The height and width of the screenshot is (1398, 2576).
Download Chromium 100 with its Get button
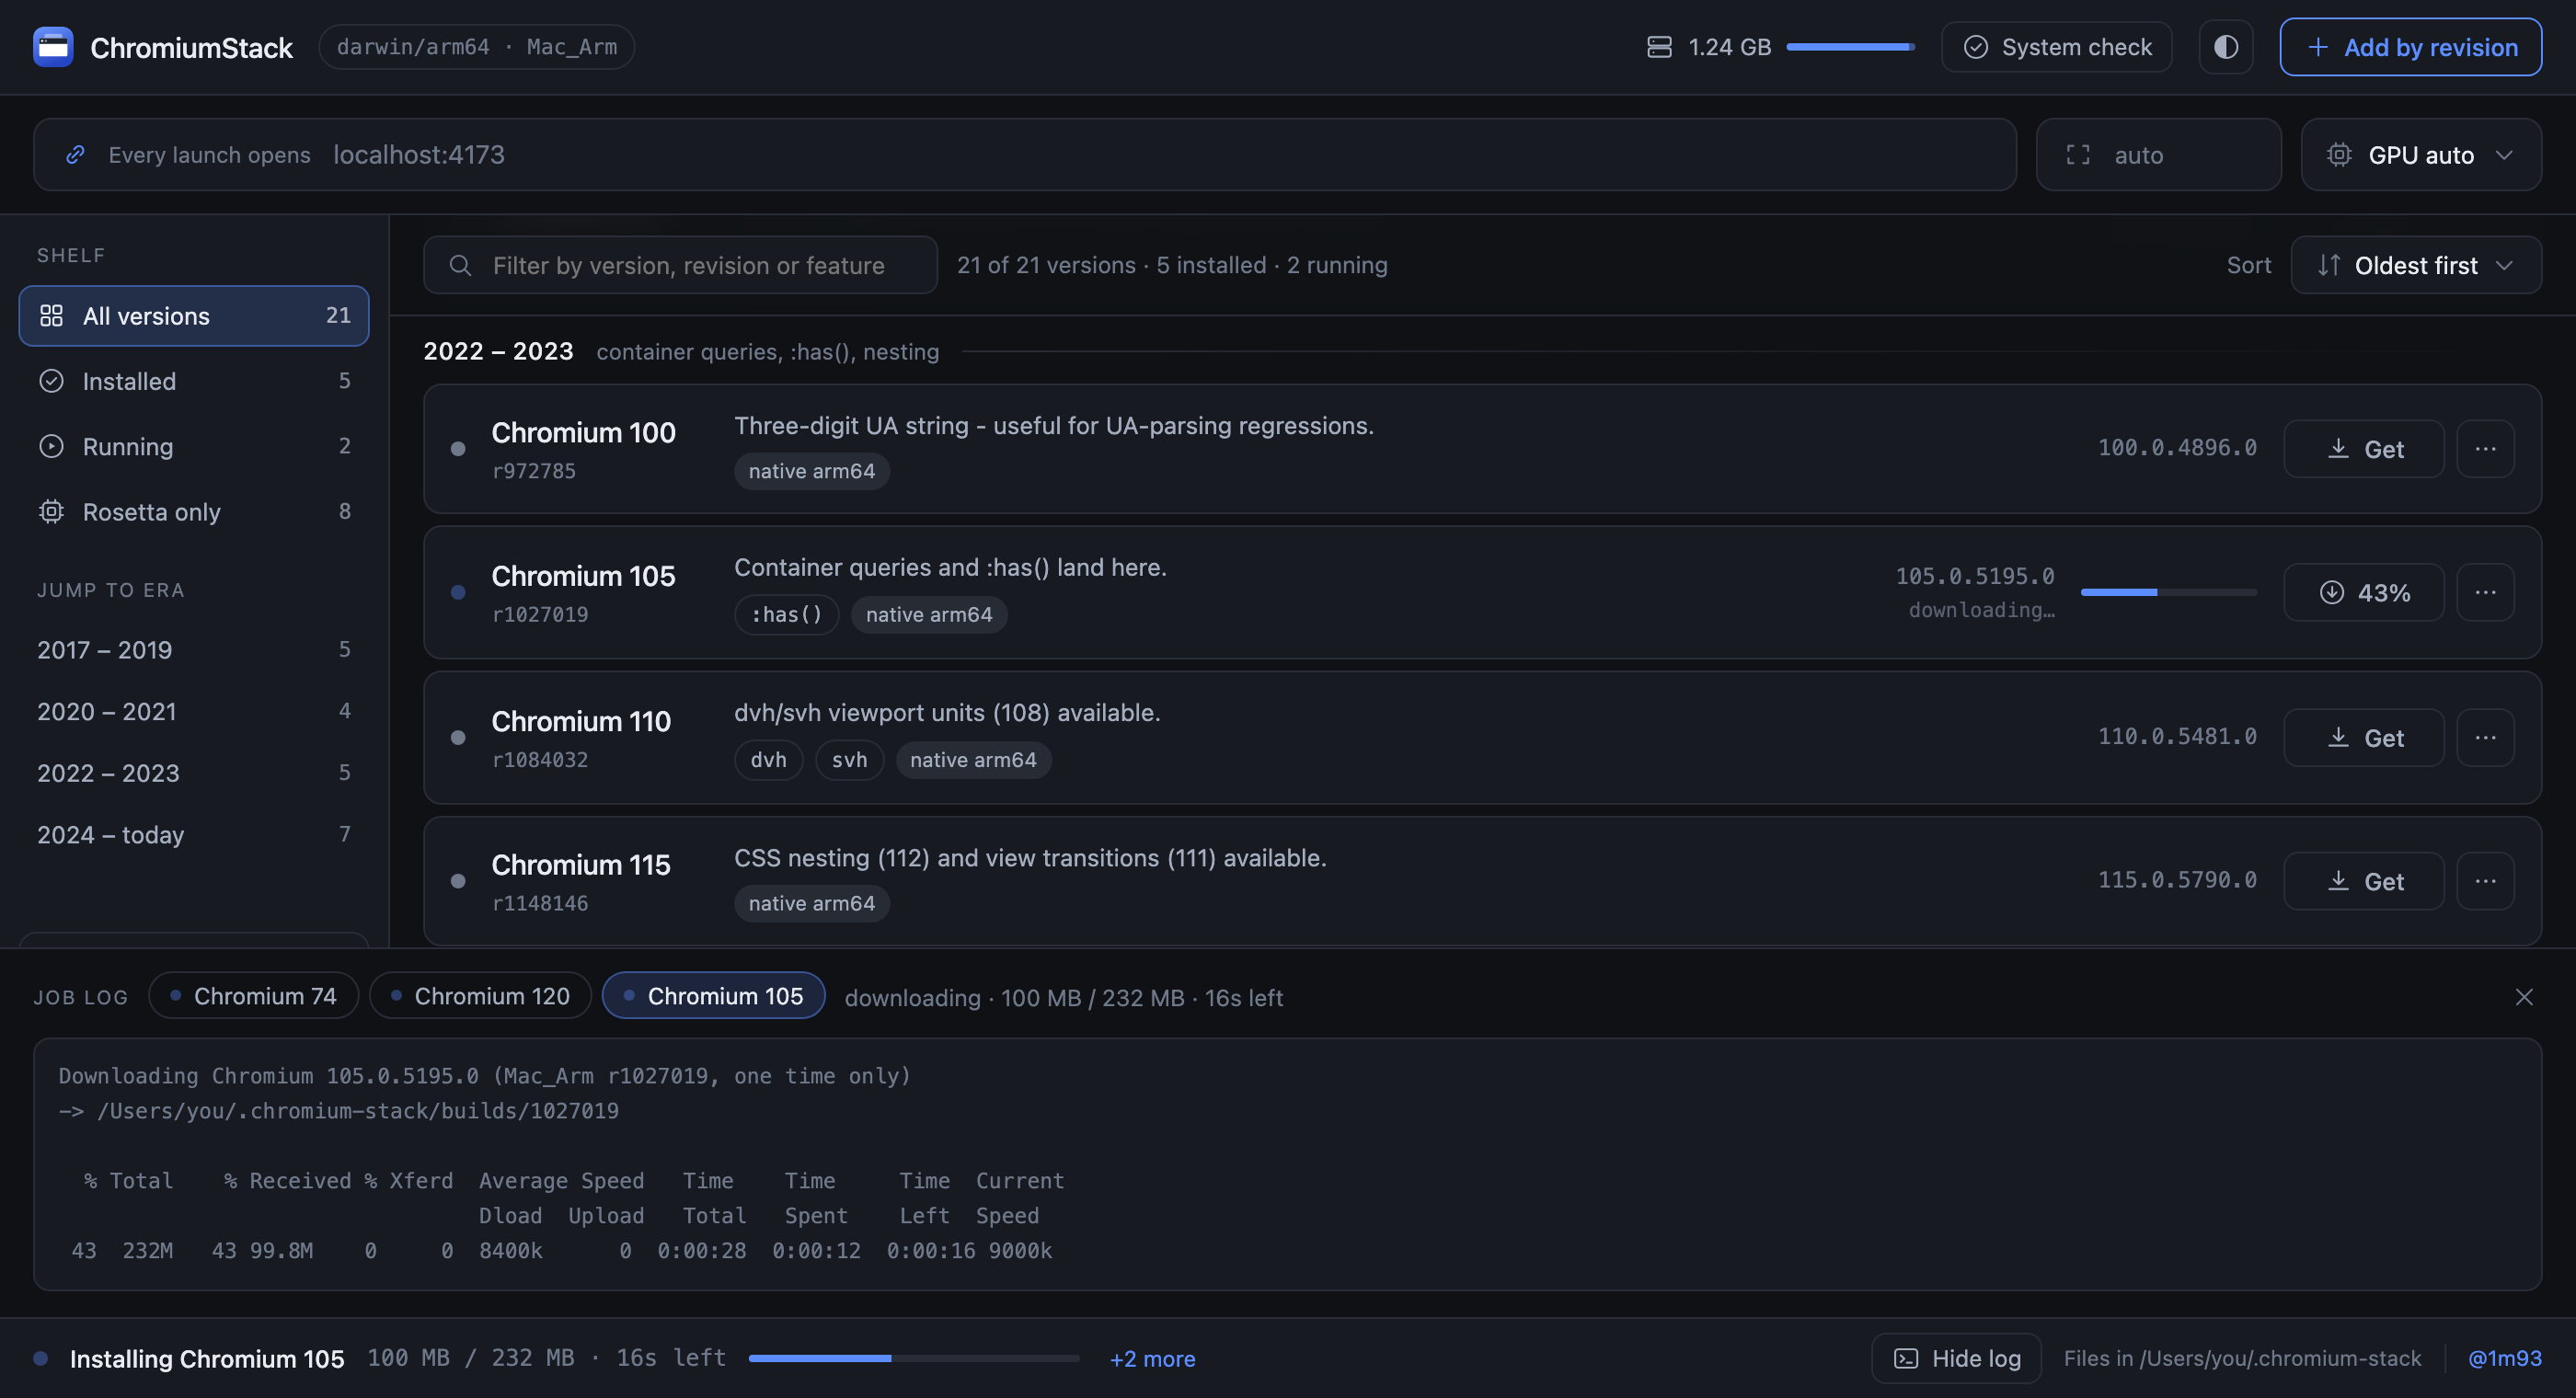pyautogui.click(x=2364, y=449)
